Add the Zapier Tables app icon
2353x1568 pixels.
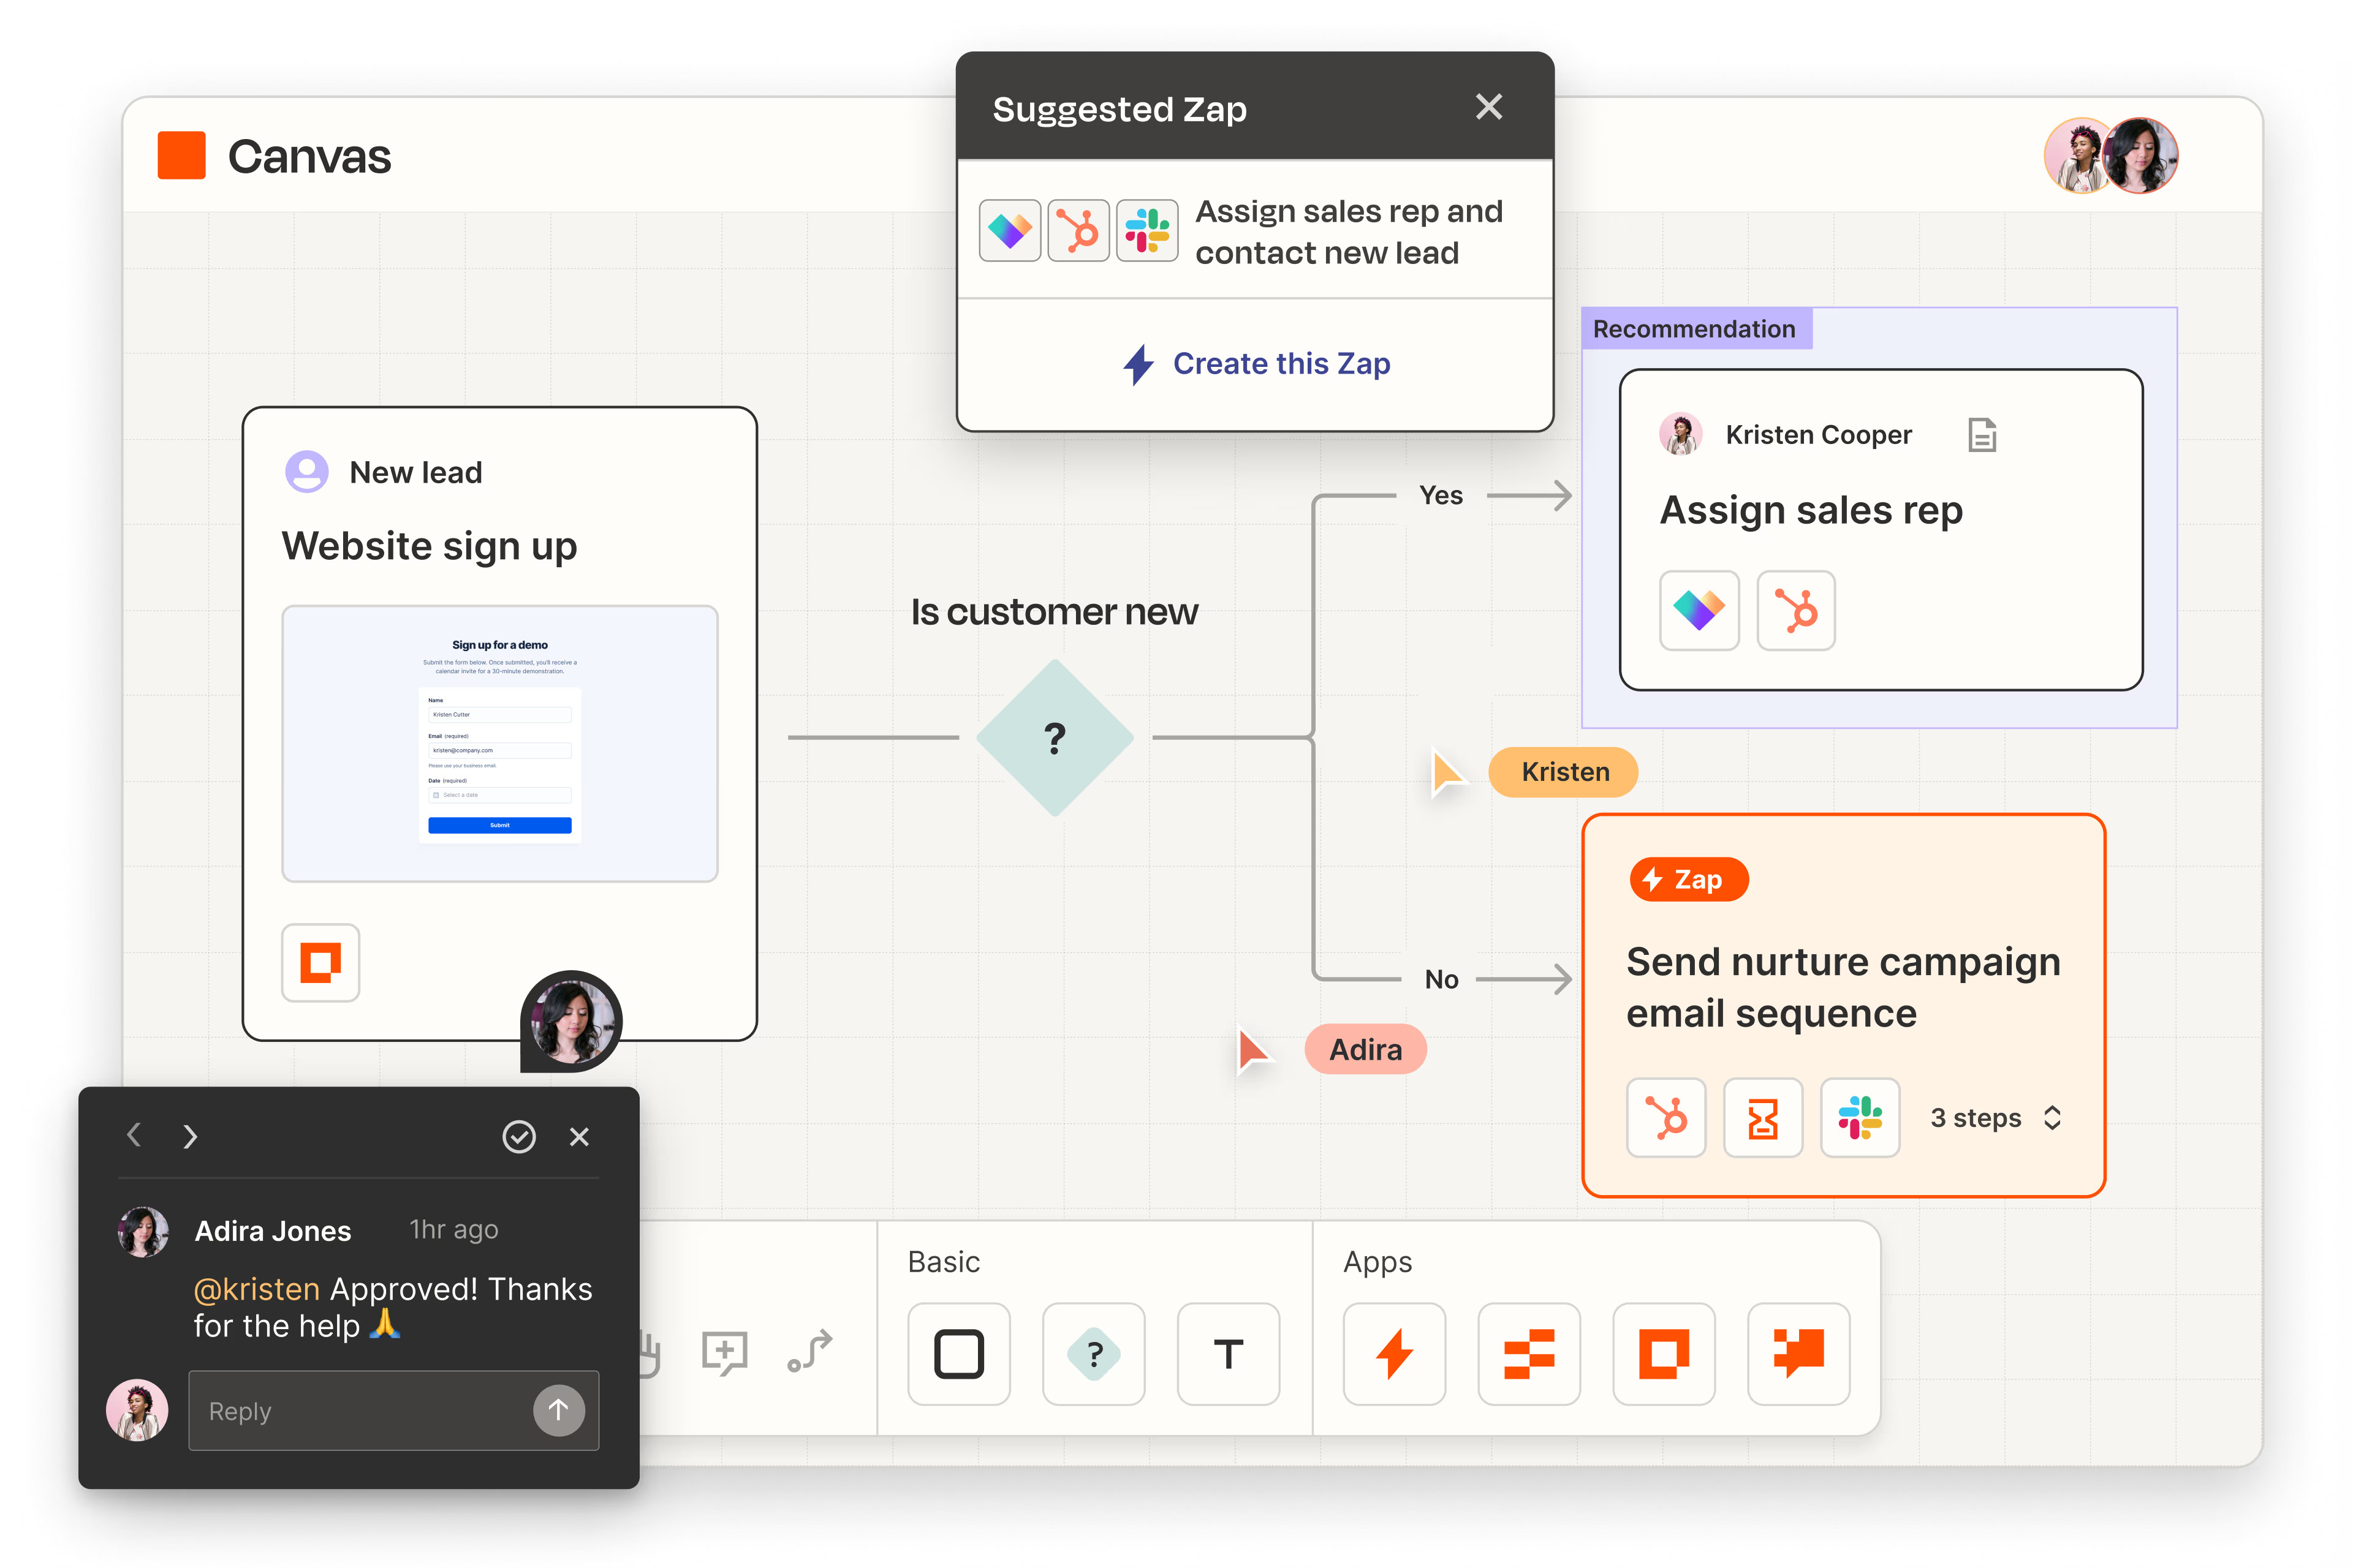(x=1529, y=1354)
